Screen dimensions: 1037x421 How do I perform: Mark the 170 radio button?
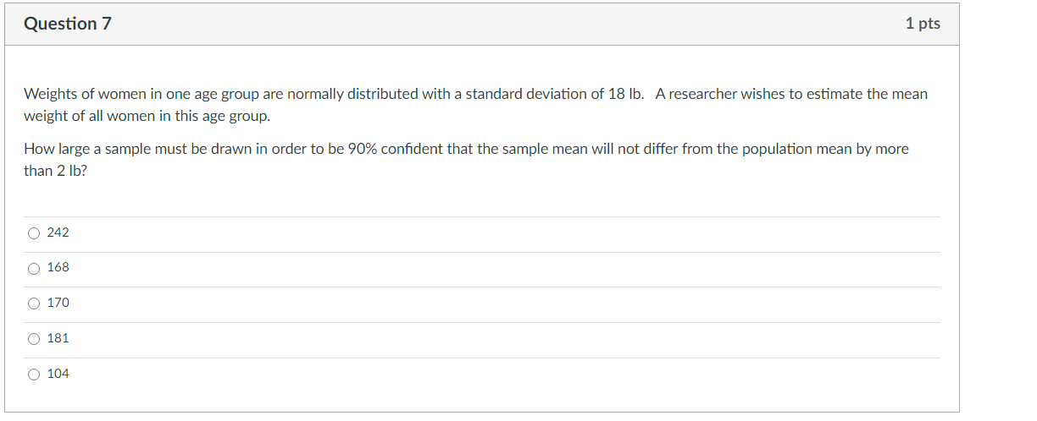click(34, 304)
